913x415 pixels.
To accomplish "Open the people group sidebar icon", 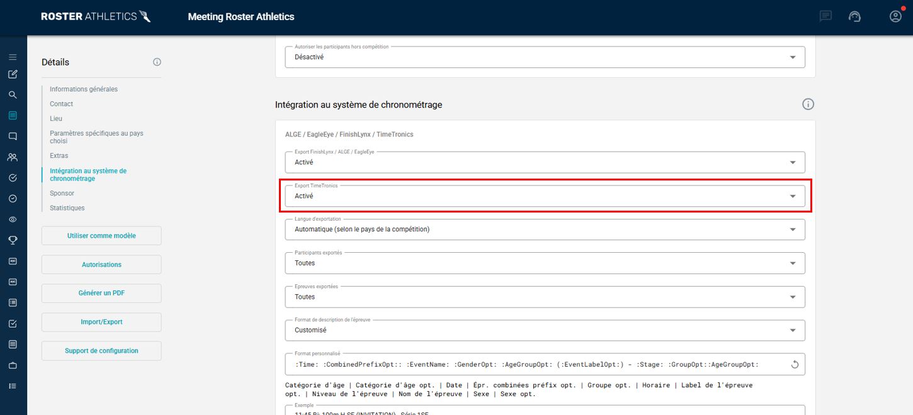I will pos(13,157).
